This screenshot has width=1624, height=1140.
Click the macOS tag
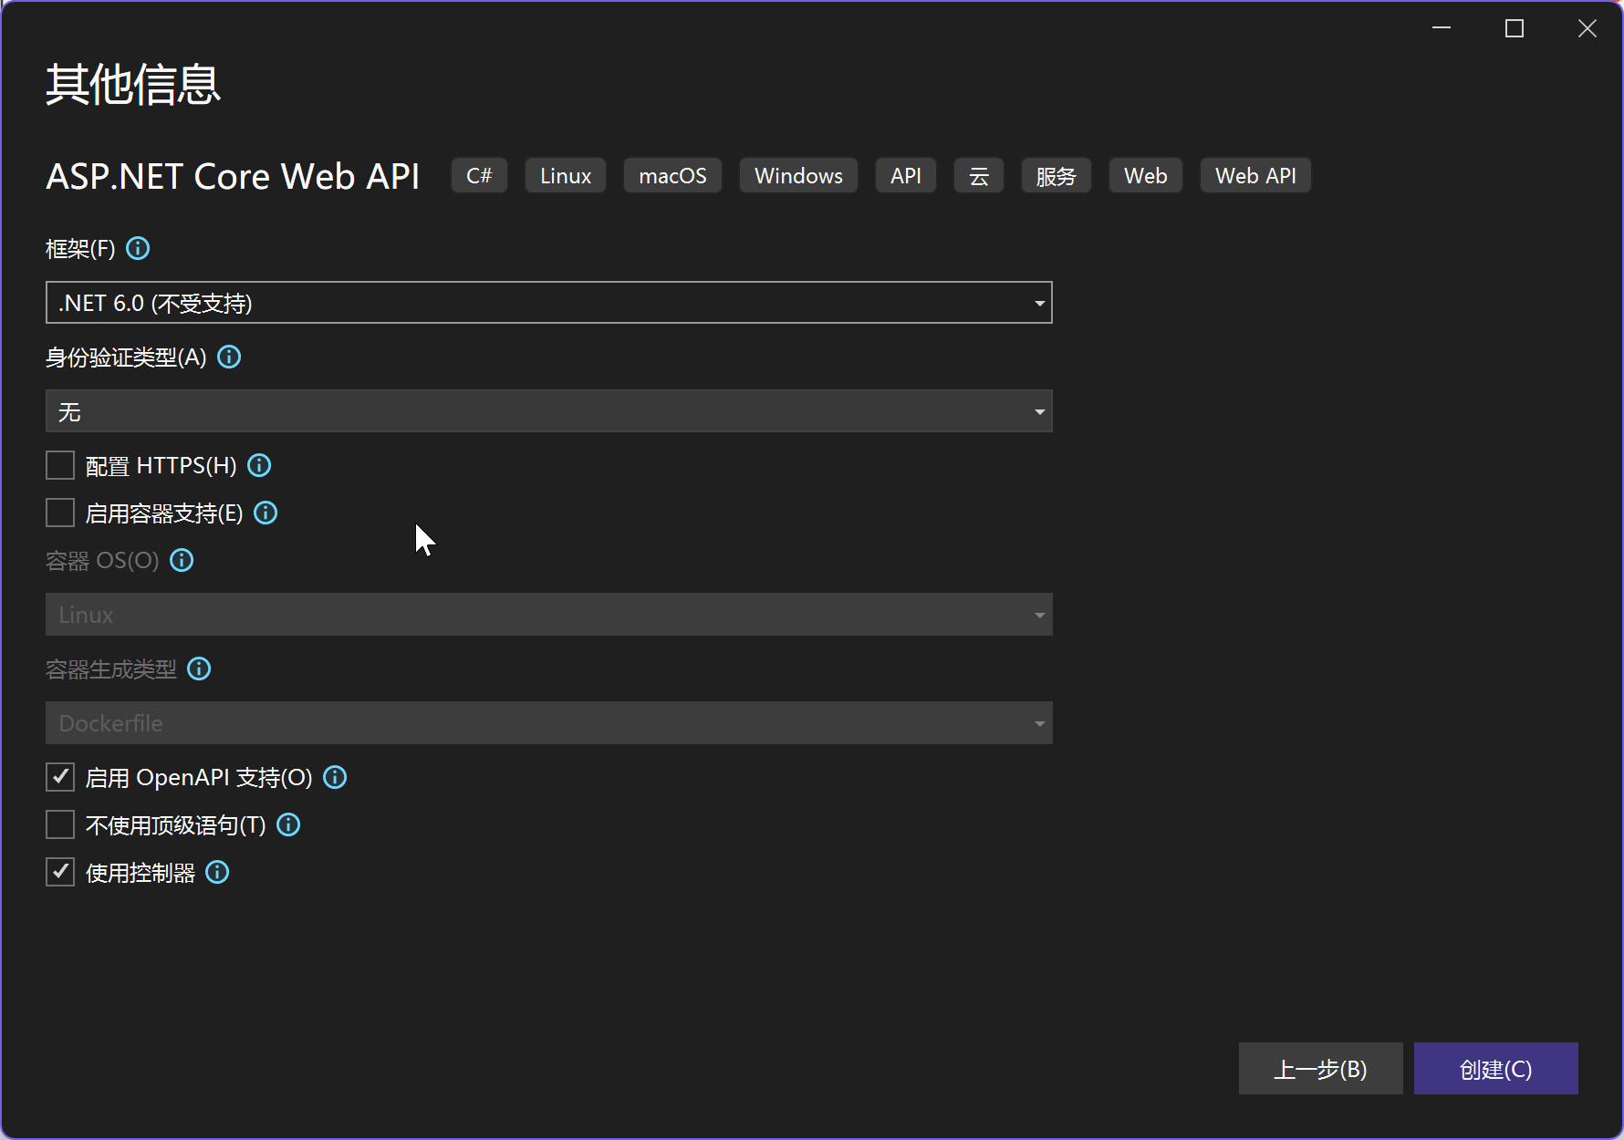(x=672, y=175)
